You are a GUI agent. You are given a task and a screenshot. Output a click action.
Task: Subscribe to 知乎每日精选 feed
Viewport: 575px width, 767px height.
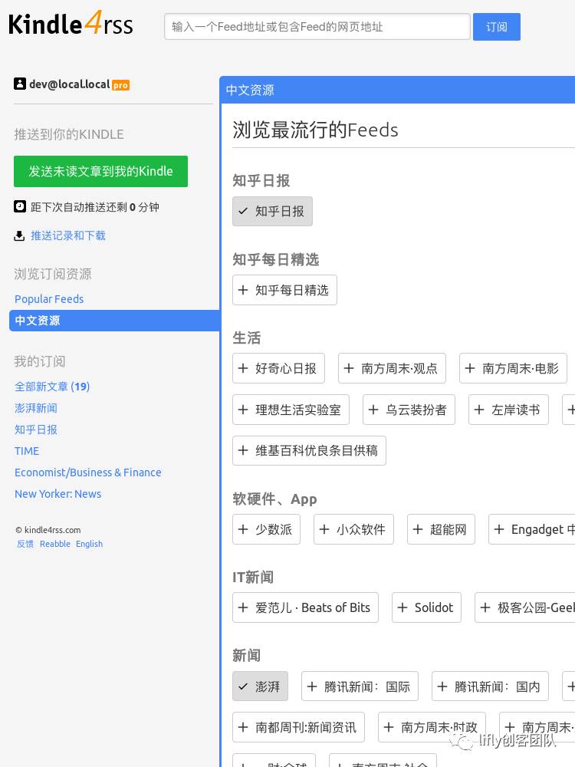284,290
